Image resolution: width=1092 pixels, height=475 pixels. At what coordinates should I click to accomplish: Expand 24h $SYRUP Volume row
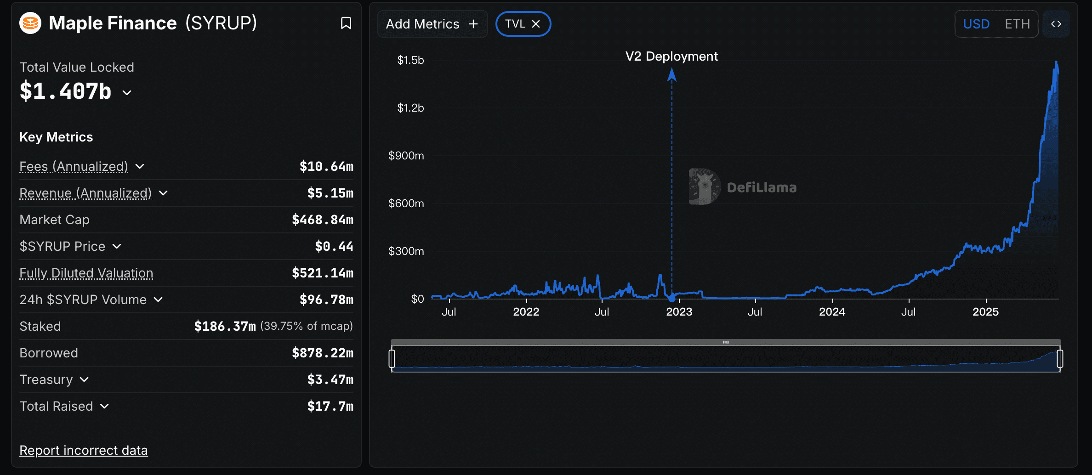(x=158, y=300)
